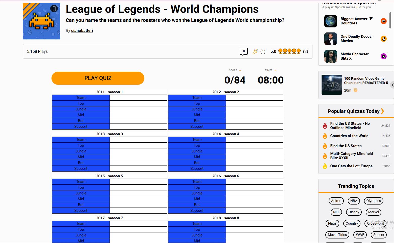Screen dimensions: 394x243
Task: Open Popular Quizzes Today with its chevron
Action: (383, 111)
